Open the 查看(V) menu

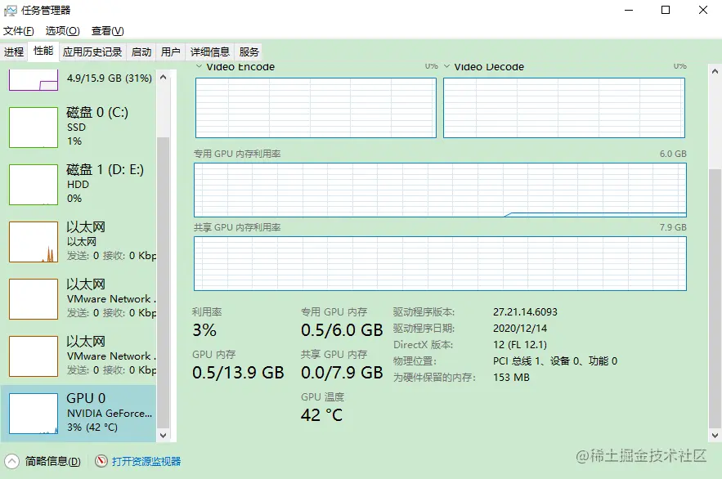coord(108,31)
